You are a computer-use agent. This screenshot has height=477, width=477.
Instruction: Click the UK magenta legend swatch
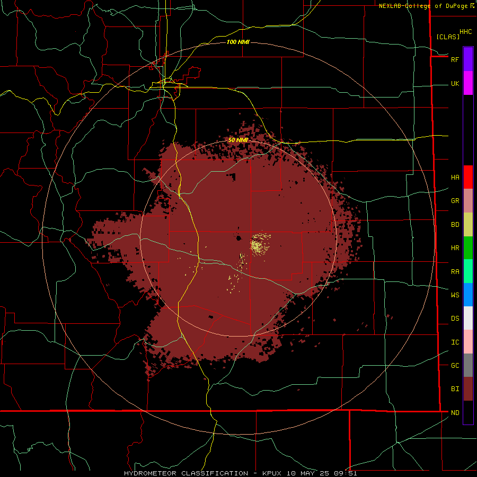[x=468, y=83]
